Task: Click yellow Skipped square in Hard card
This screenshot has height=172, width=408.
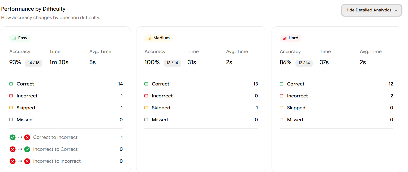Action: point(281,108)
